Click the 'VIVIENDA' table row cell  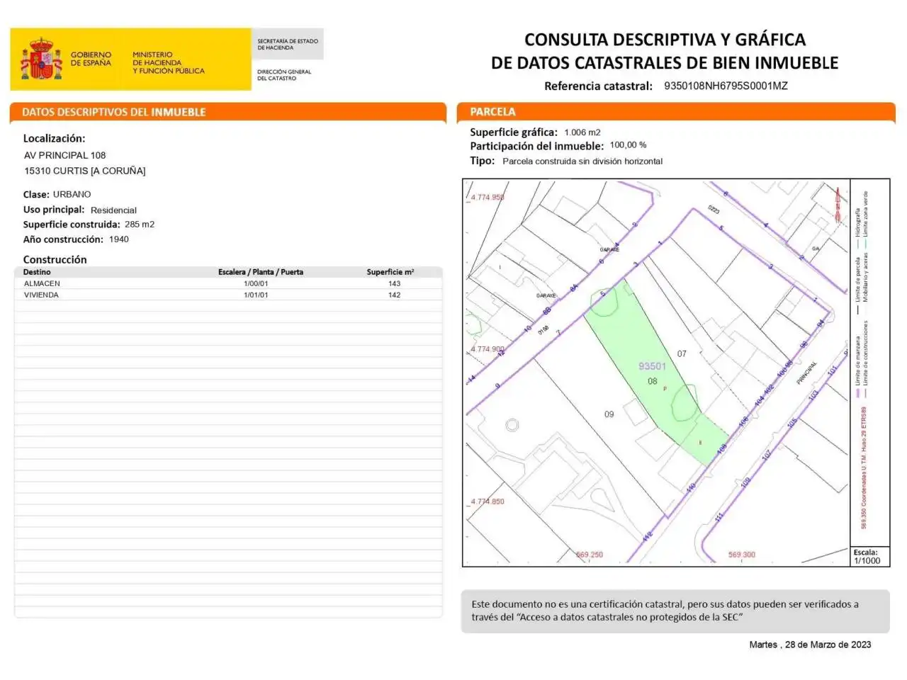pyautogui.click(x=41, y=295)
